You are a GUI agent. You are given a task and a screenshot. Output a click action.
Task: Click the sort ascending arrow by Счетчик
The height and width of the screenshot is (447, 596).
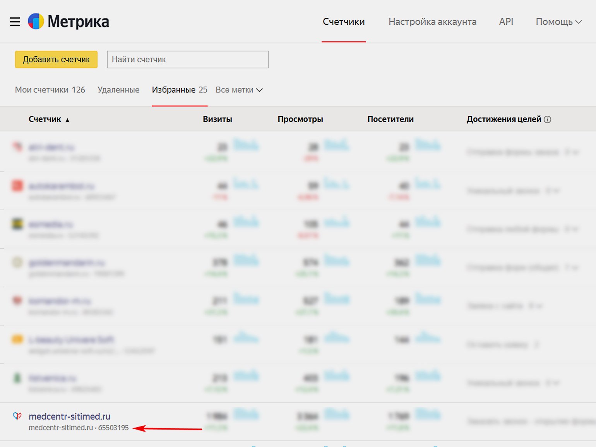coord(67,120)
